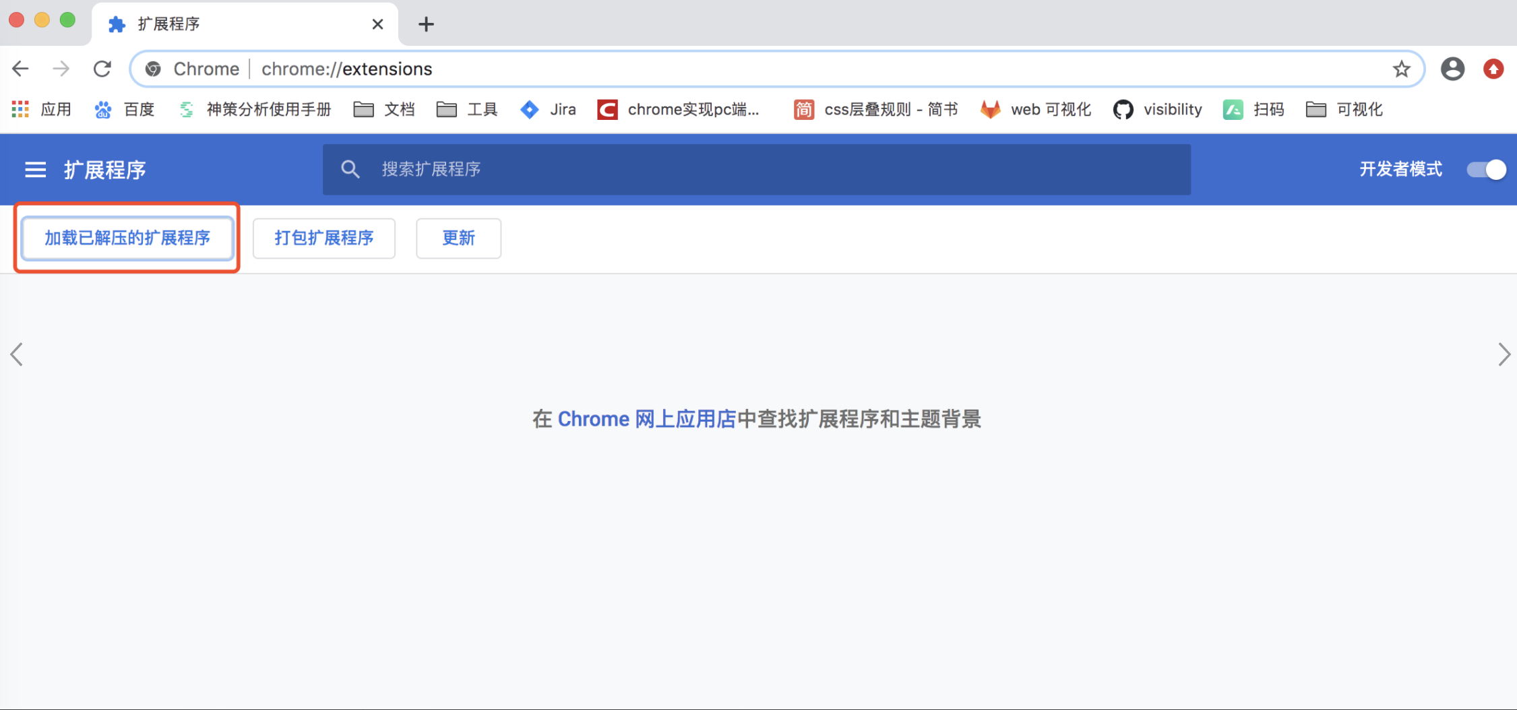Viewport: 1517px width, 710px height.
Task: Click the red update icon in toolbar
Action: coord(1493,69)
